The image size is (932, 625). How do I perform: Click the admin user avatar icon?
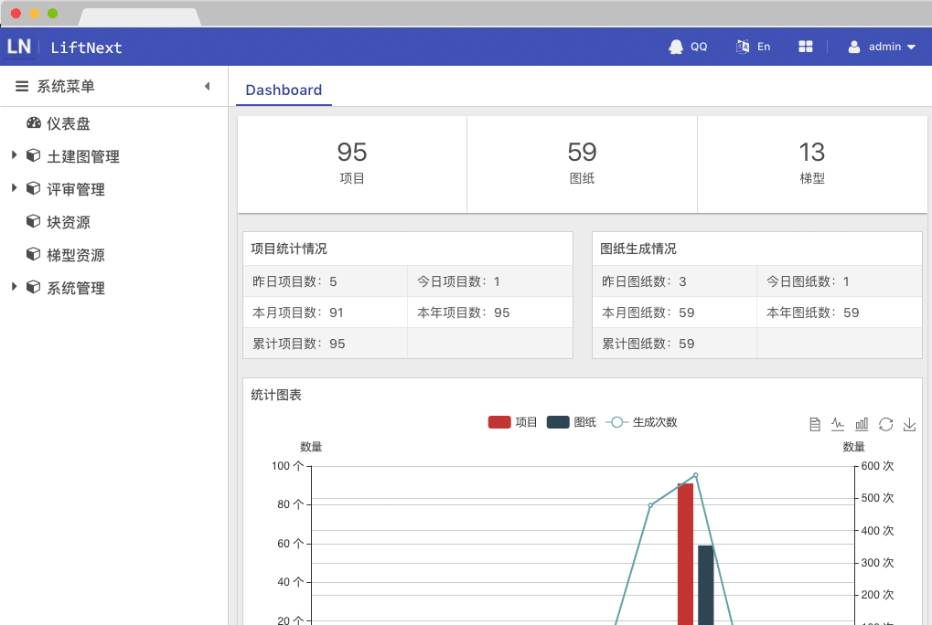tap(854, 47)
